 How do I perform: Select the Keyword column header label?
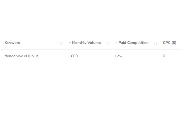pos(12,43)
